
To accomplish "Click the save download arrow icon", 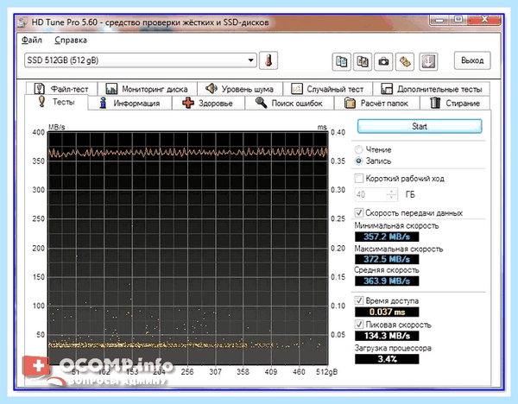I will point(428,61).
